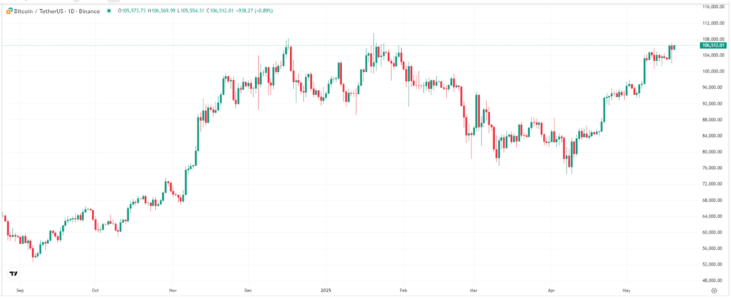Click the lowest September candle
The height and width of the screenshot is (299, 731).
(x=33, y=253)
